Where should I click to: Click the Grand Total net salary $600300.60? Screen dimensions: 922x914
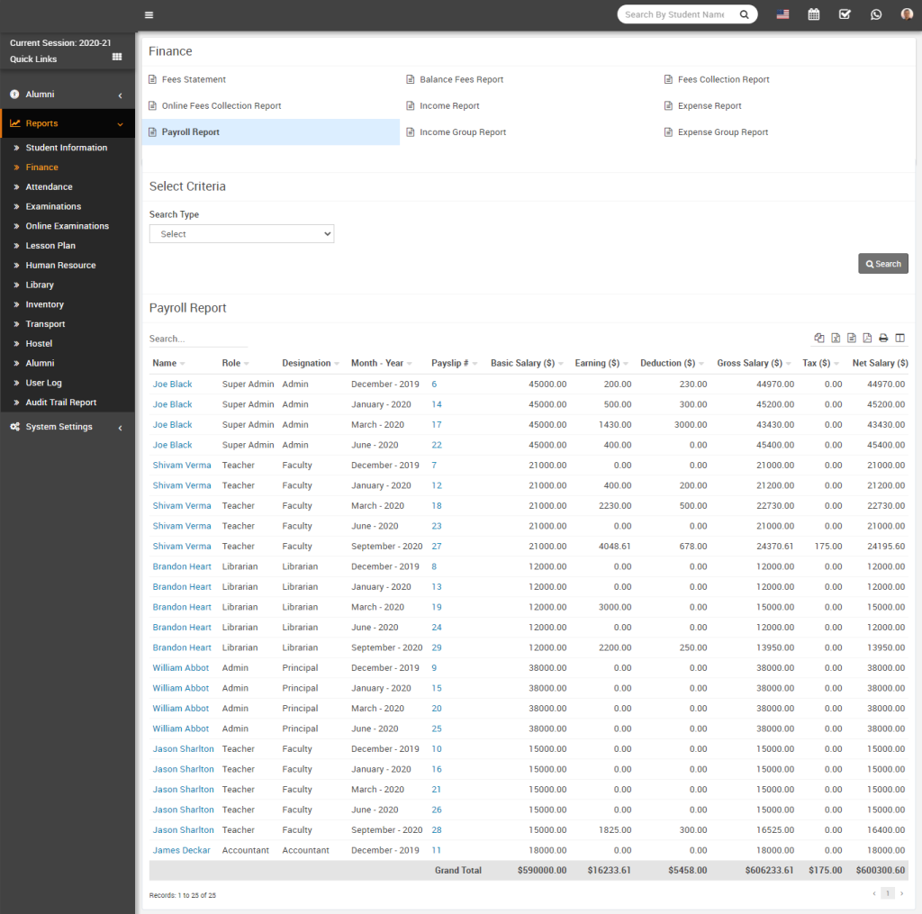coord(881,871)
